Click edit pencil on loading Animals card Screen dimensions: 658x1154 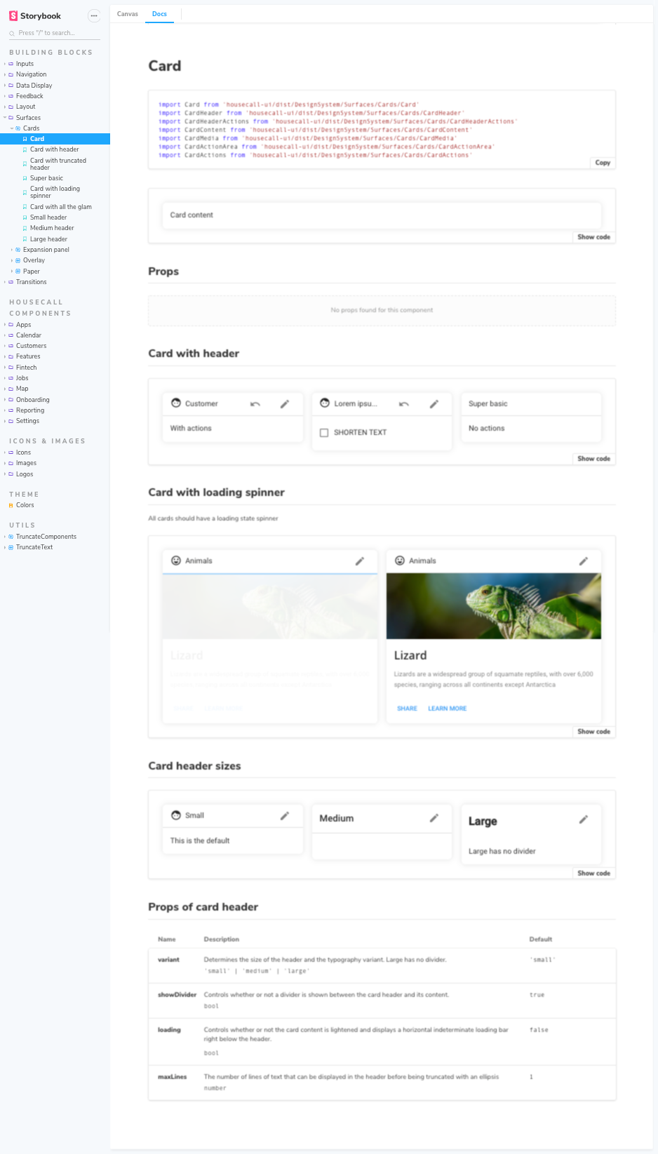[360, 561]
